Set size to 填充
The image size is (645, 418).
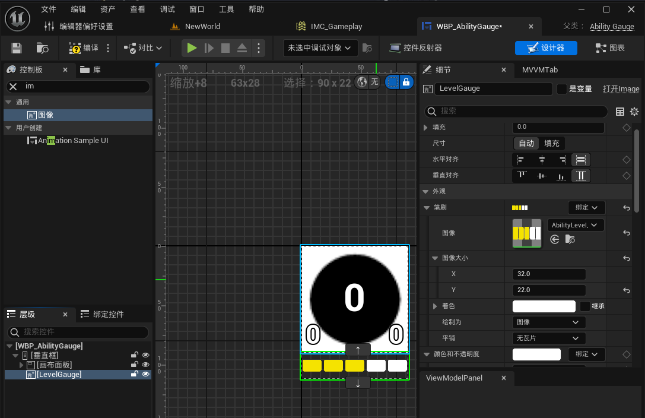tap(552, 144)
